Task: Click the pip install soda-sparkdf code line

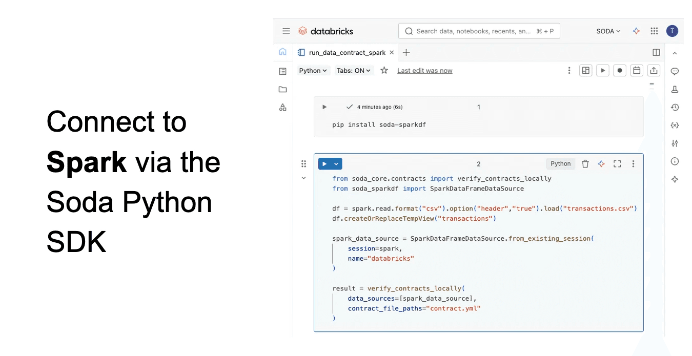Action: point(379,124)
